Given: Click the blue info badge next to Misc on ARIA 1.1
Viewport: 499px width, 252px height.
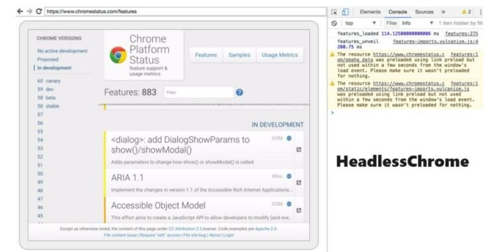Looking at the screenshot, I should pos(289,176).
